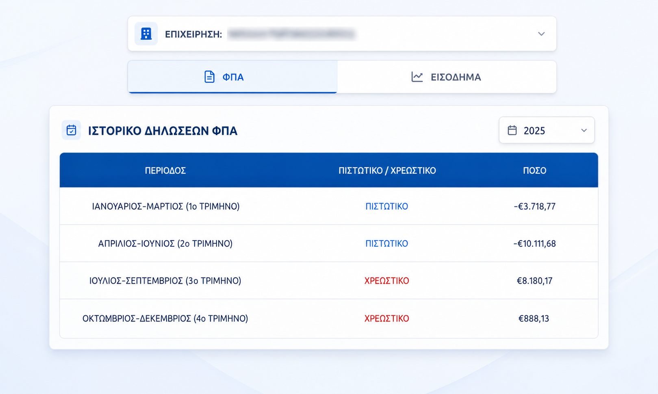658x394 pixels.
Task: Click ΧΡΕΩΣΤΙΚΟ status in the 3ο ΤΡΙΜΗΝΟ row
Action: (x=387, y=281)
